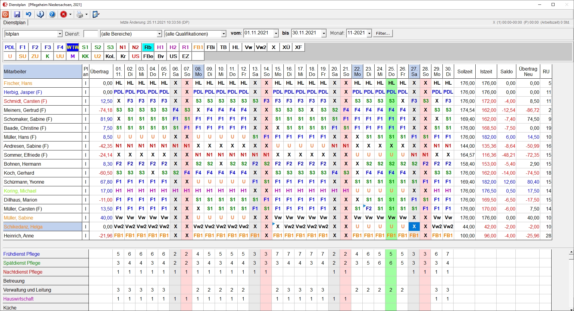Save the Dienstplan with floppy disk icon
574x311 pixels.
17,14
